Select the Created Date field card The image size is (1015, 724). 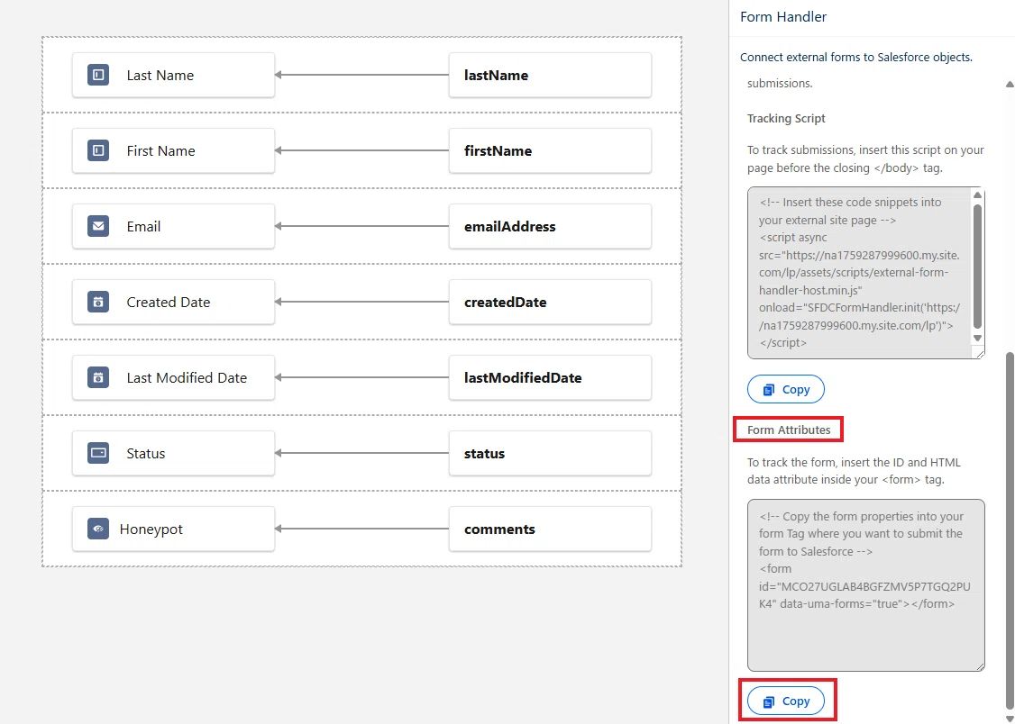[173, 302]
